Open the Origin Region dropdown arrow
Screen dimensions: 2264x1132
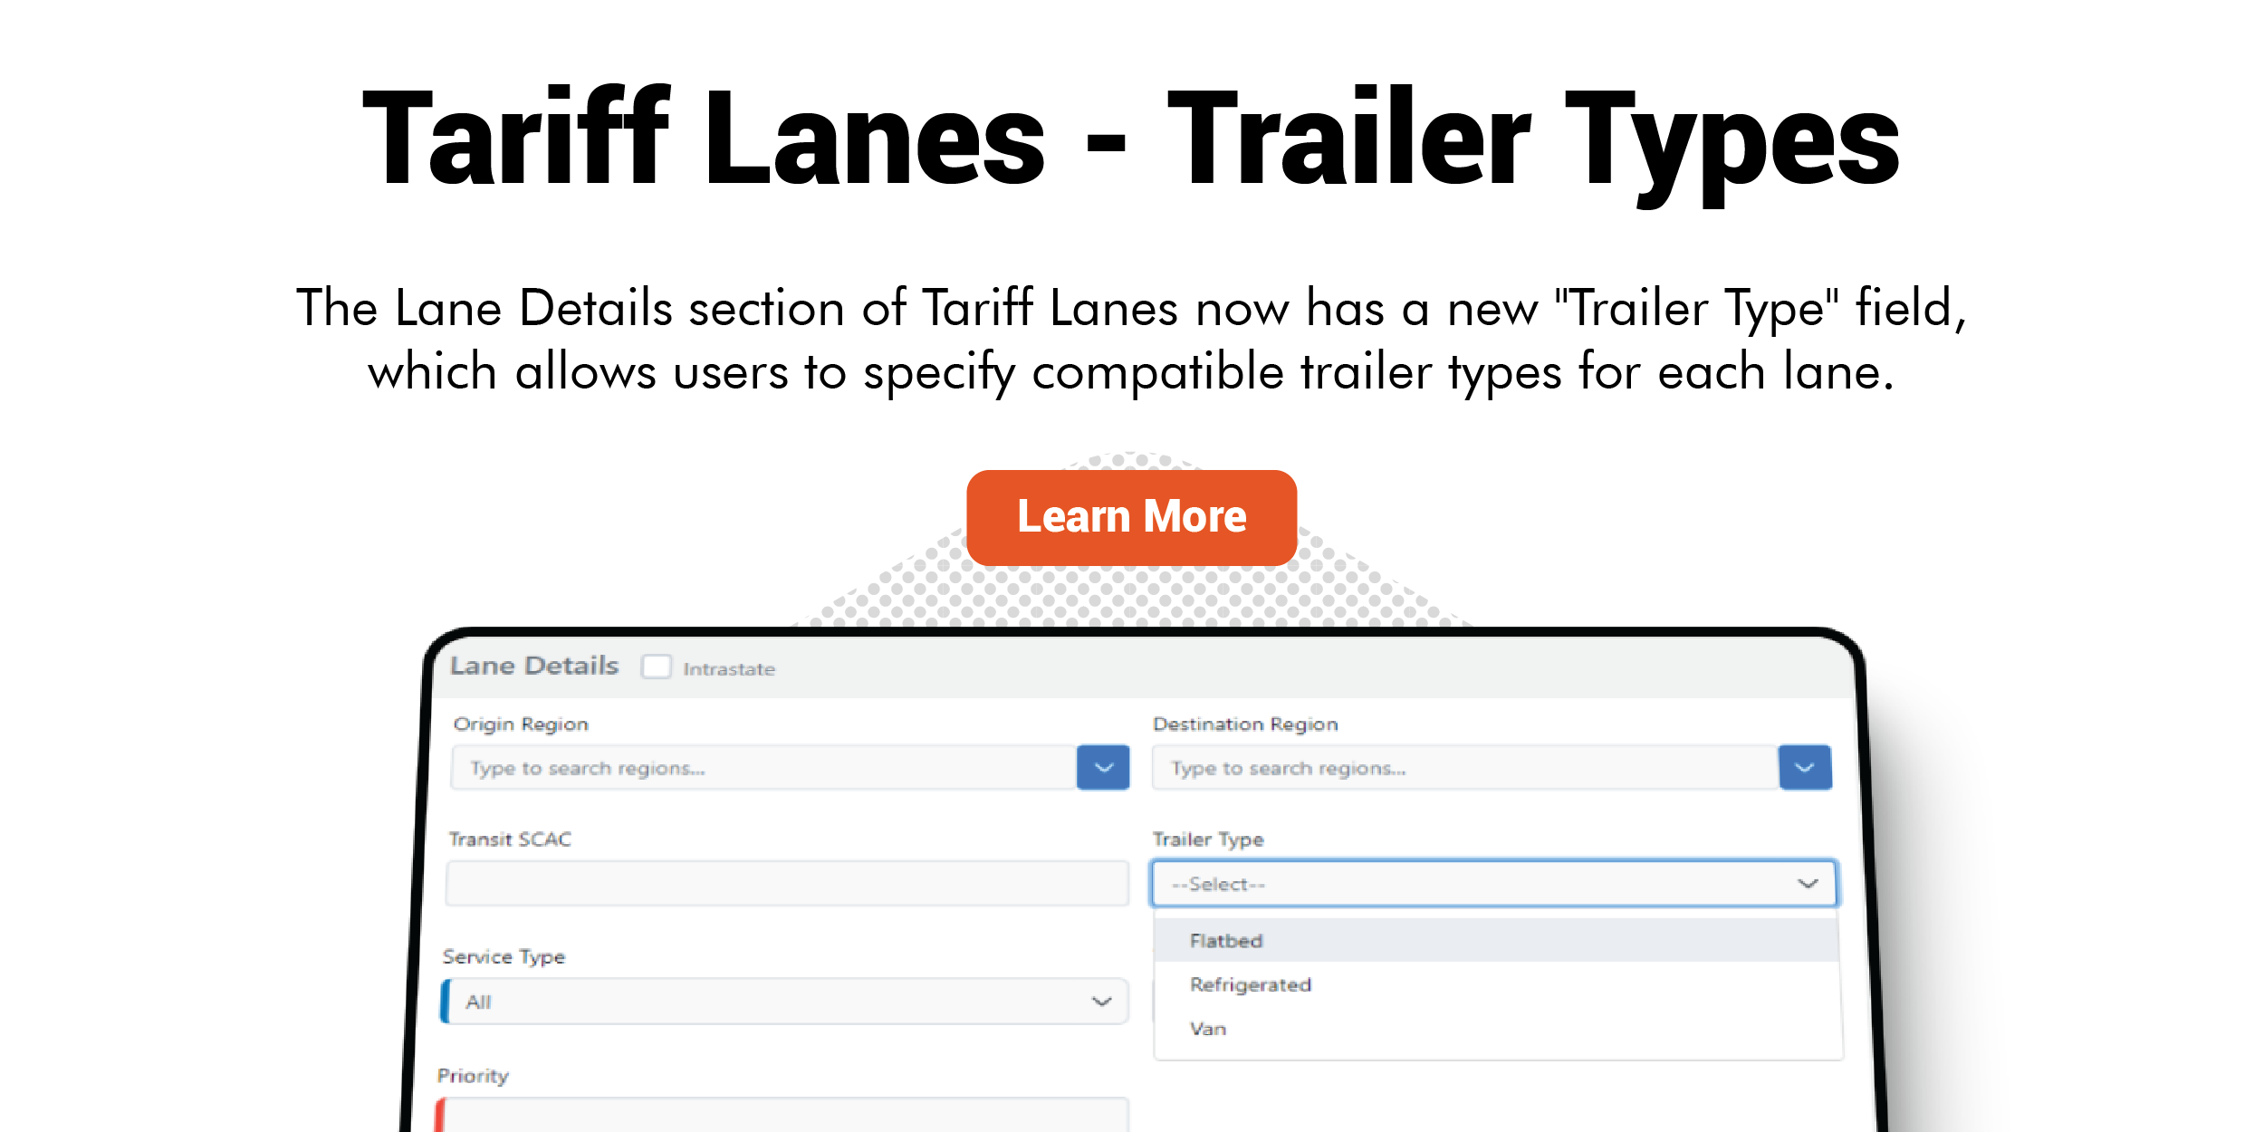click(x=1103, y=767)
